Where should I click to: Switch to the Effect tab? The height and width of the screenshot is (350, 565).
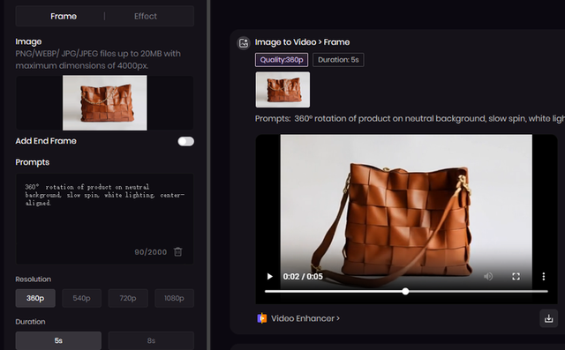click(x=146, y=16)
